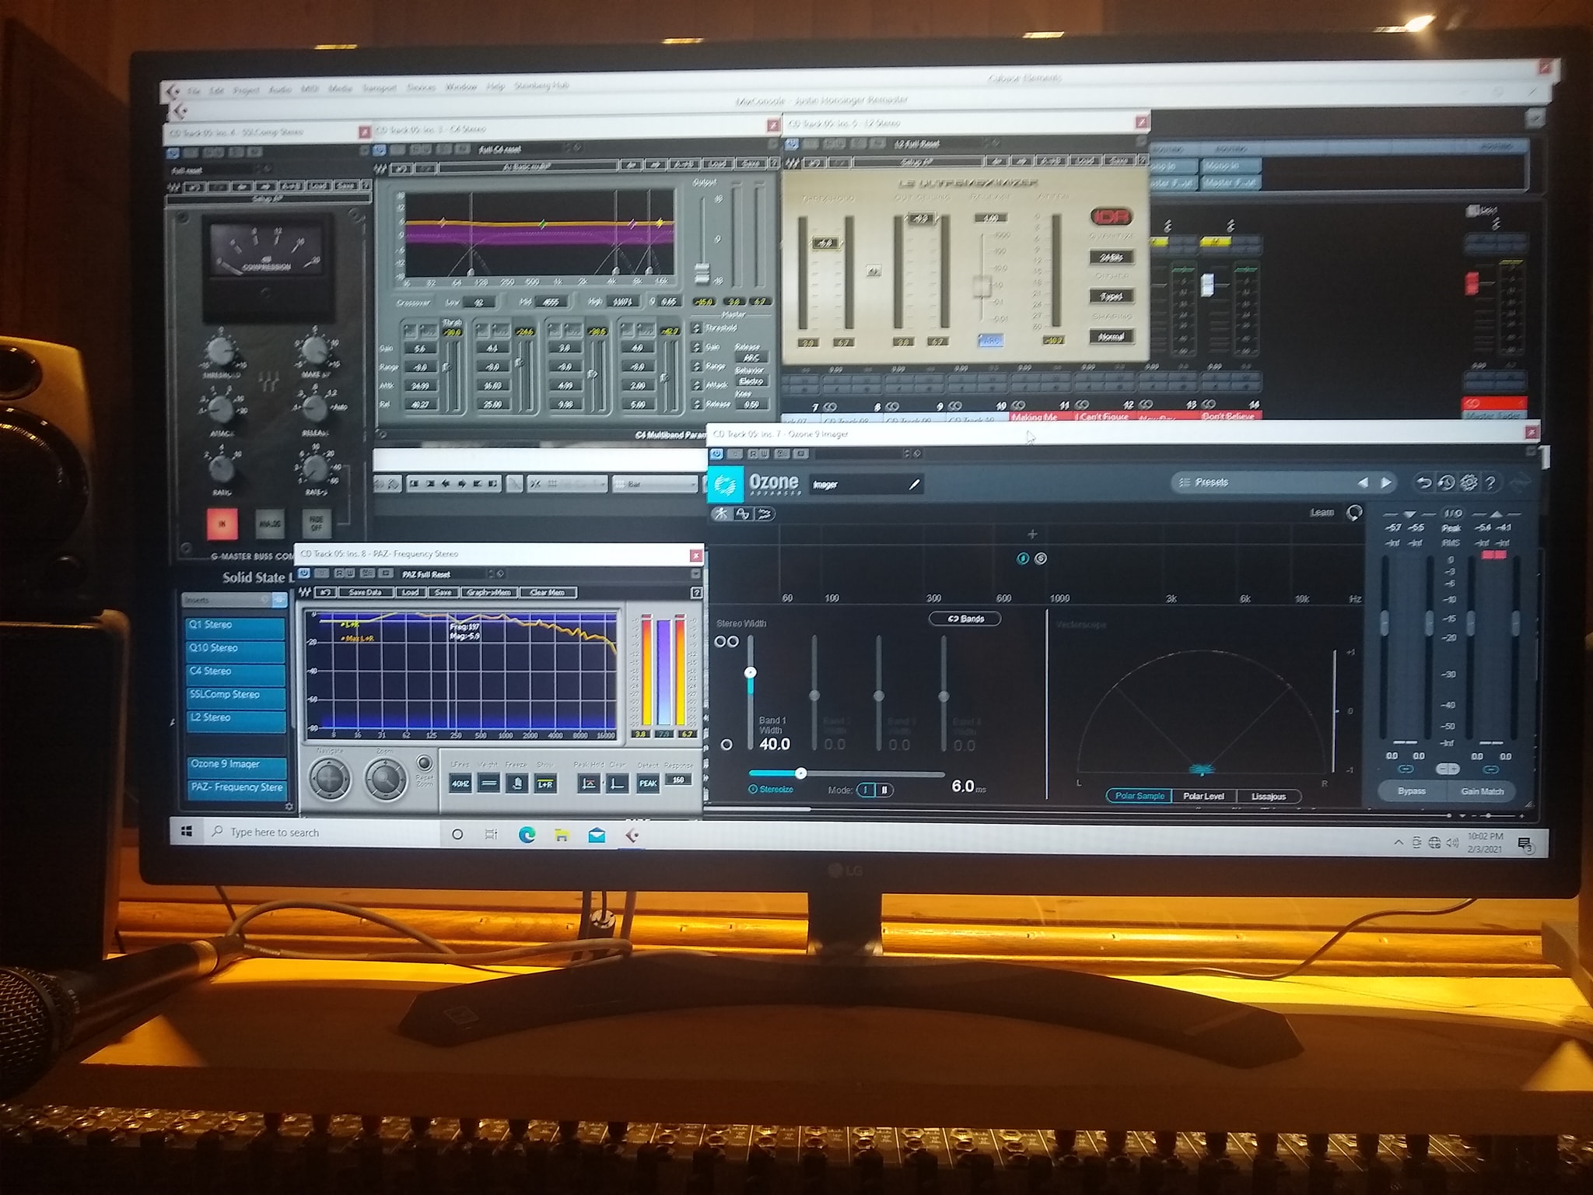Click Ozone undo arrow icon
This screenshot has height=1195, width=1593.
pyautogui.click(x=1423, y=483)
